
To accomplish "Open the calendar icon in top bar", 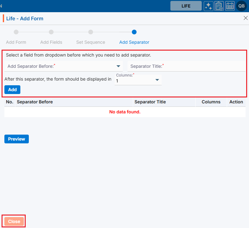I will [230, 6].
